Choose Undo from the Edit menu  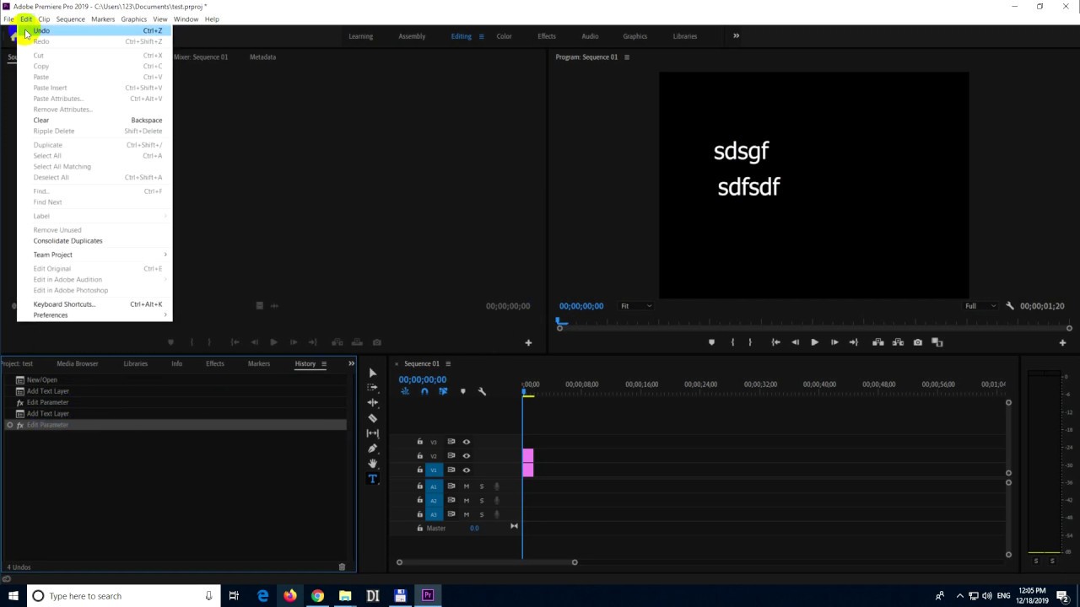(x=94, y=30)
